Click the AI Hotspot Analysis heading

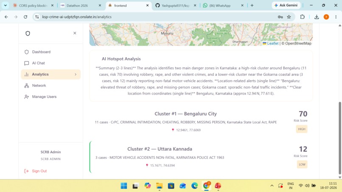click(121, 59)
